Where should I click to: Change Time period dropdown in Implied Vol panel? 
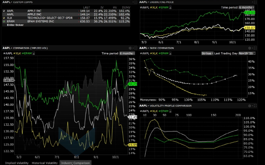(x=127, y=53)
